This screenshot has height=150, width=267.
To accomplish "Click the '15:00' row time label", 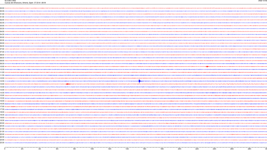I will 2,95.
